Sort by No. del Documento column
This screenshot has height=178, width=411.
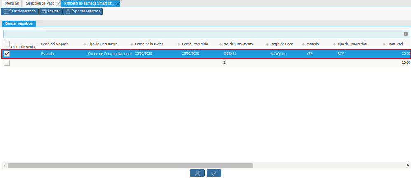point(238,44)
